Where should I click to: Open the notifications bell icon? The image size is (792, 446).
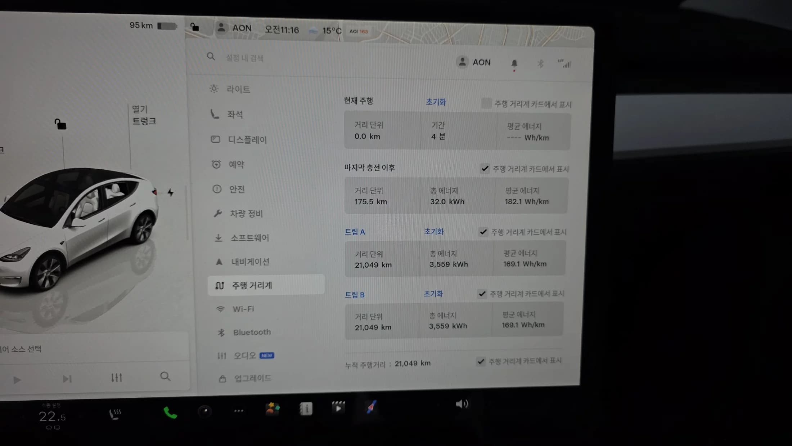(514, 64)
